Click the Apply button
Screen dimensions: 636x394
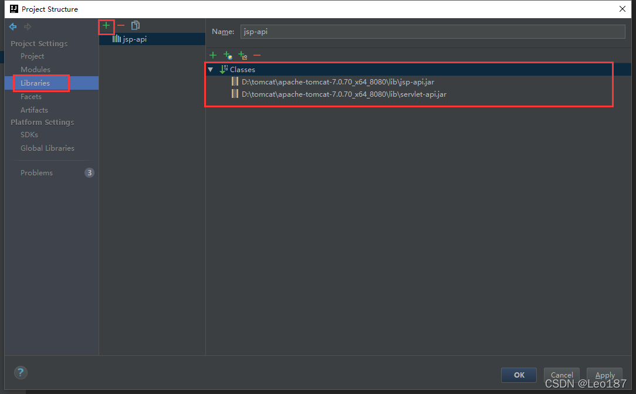click(605, 375)
